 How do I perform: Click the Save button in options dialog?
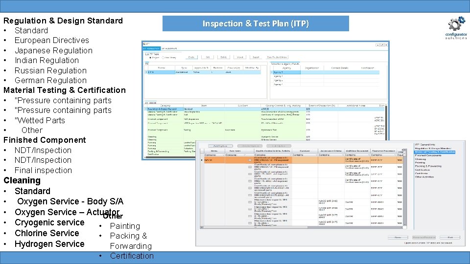pyautogui.click(x=398, y=238)
